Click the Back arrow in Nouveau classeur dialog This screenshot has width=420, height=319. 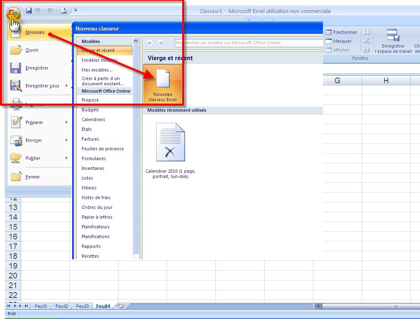(150, 43)
